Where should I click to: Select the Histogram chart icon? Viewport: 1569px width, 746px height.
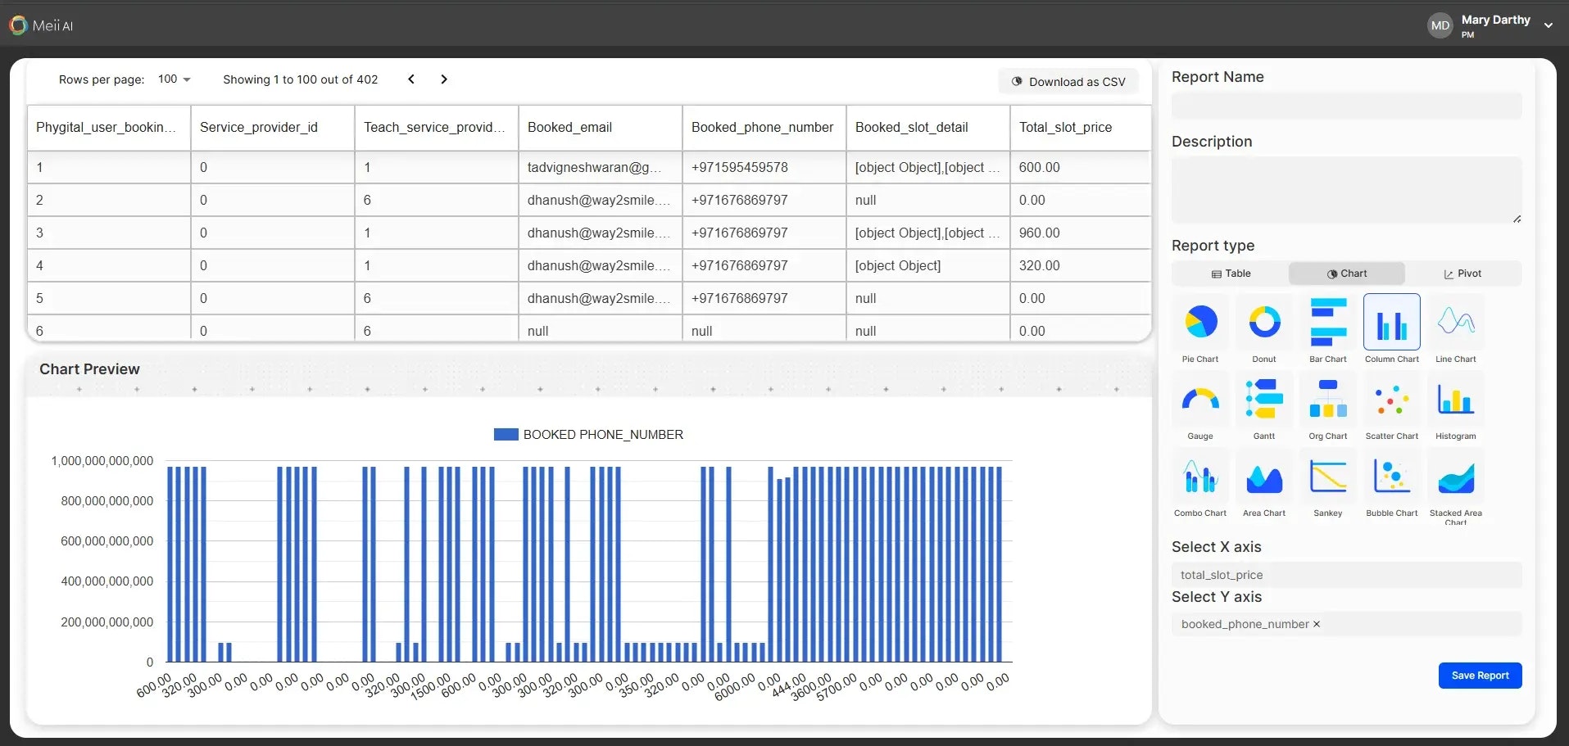pos(1456,399)
